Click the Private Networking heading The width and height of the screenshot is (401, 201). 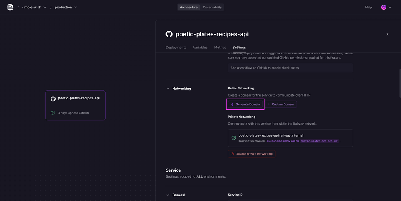coord(242,117)
